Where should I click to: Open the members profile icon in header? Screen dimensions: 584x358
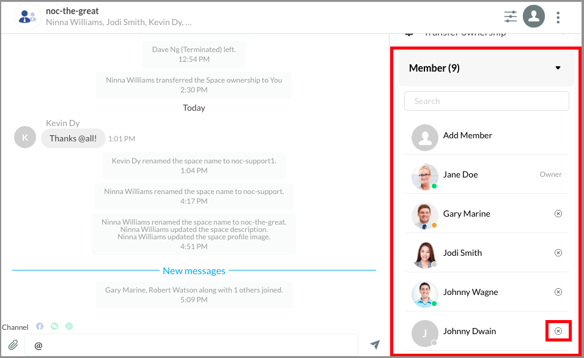click(x=534, y=16)
